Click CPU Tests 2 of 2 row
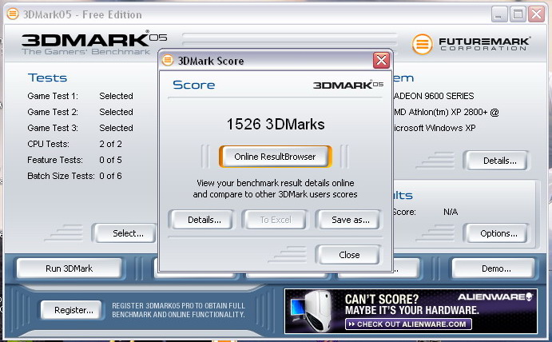552x342 pixels. (74, 144)
